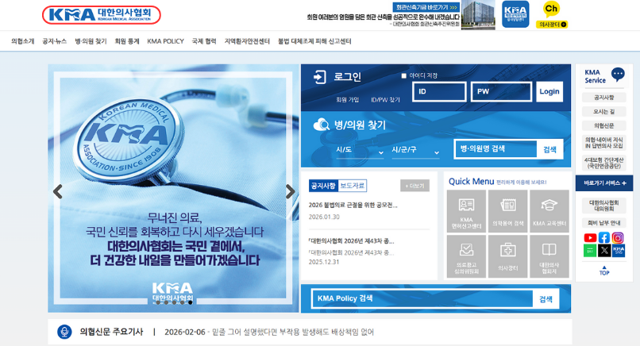Open the 2026-02-06 의협신문 headline article
Image resolution: width=640 pixels, height=346 pixels.
(269, 333)
